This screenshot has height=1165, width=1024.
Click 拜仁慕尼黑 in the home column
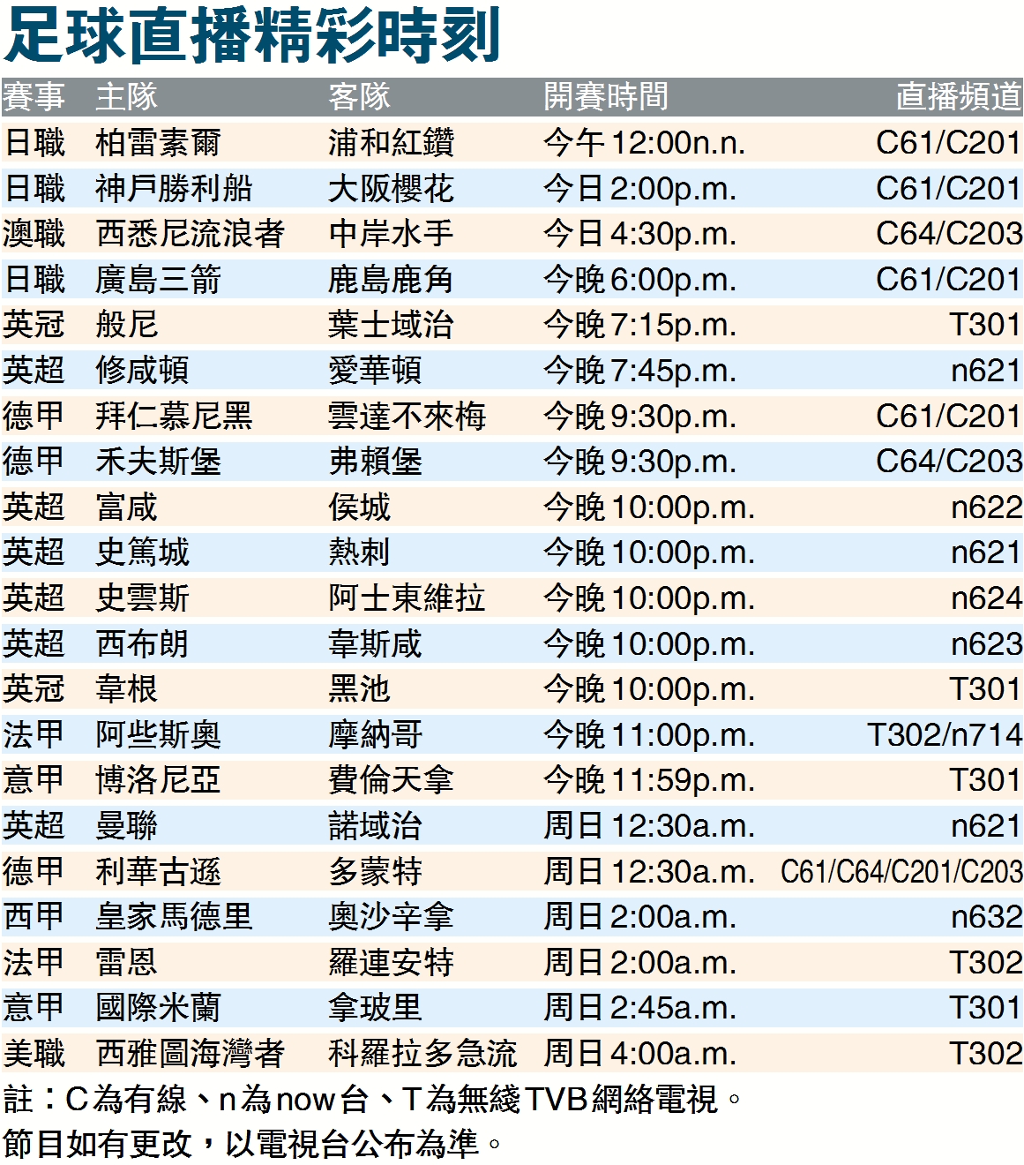pyautogui.click(x=174, y=417)
